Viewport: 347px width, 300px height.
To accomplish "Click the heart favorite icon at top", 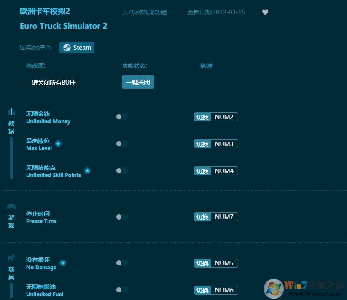I will pyautogui.click(x=265, y=12).
